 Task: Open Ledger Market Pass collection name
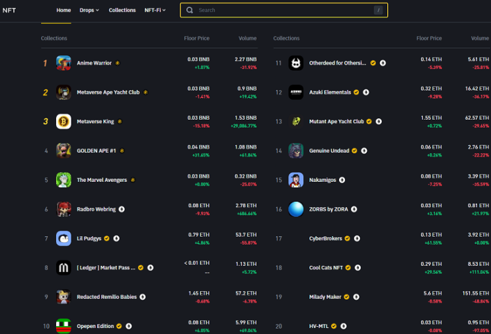(106, 268)
